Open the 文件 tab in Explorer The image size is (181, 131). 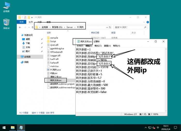[21, 22]
